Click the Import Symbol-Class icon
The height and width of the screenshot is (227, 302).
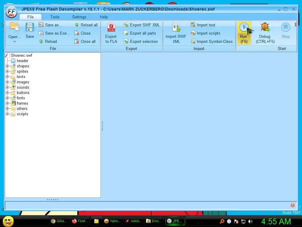coord(193,41)
